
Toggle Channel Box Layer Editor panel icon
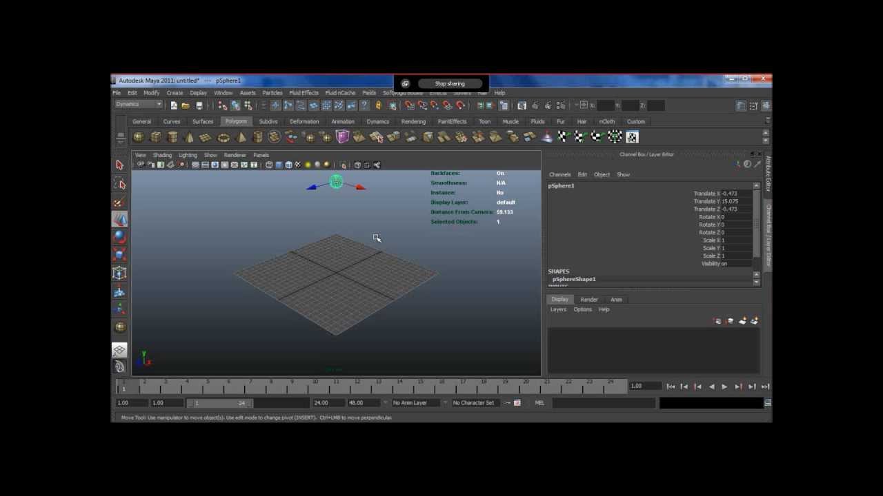pyautogui.click(x=766, y=105)
